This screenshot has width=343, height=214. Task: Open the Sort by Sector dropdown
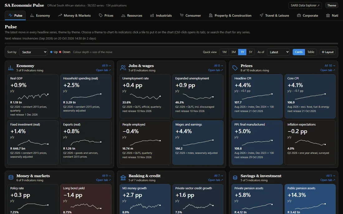coord(33,52)
